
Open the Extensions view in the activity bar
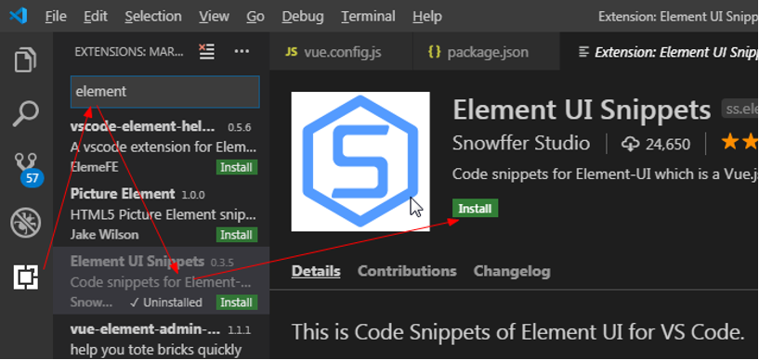click(x=26, y=276)
